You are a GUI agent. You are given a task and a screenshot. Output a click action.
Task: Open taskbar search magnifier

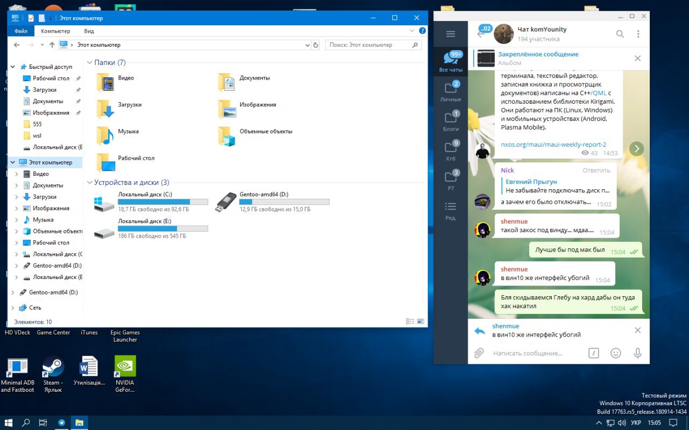(26, 422)
